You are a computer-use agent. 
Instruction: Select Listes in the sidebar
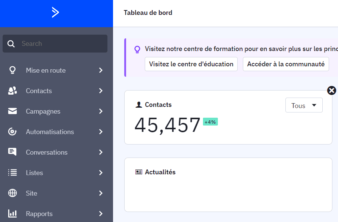(34, 173)
